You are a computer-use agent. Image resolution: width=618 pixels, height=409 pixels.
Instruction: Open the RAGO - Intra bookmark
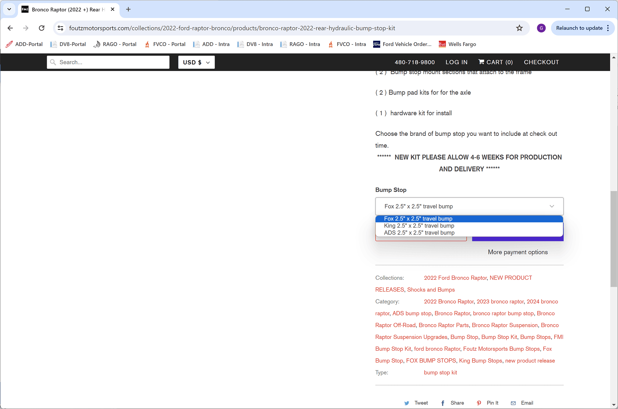(x=300, y=44)
